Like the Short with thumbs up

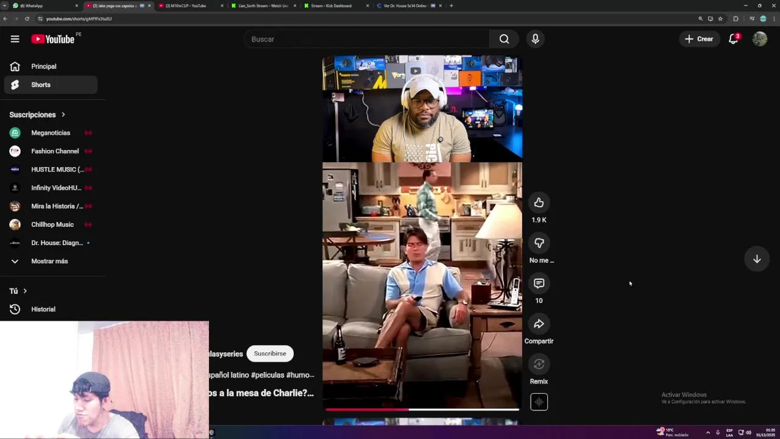tap(539, 202)
